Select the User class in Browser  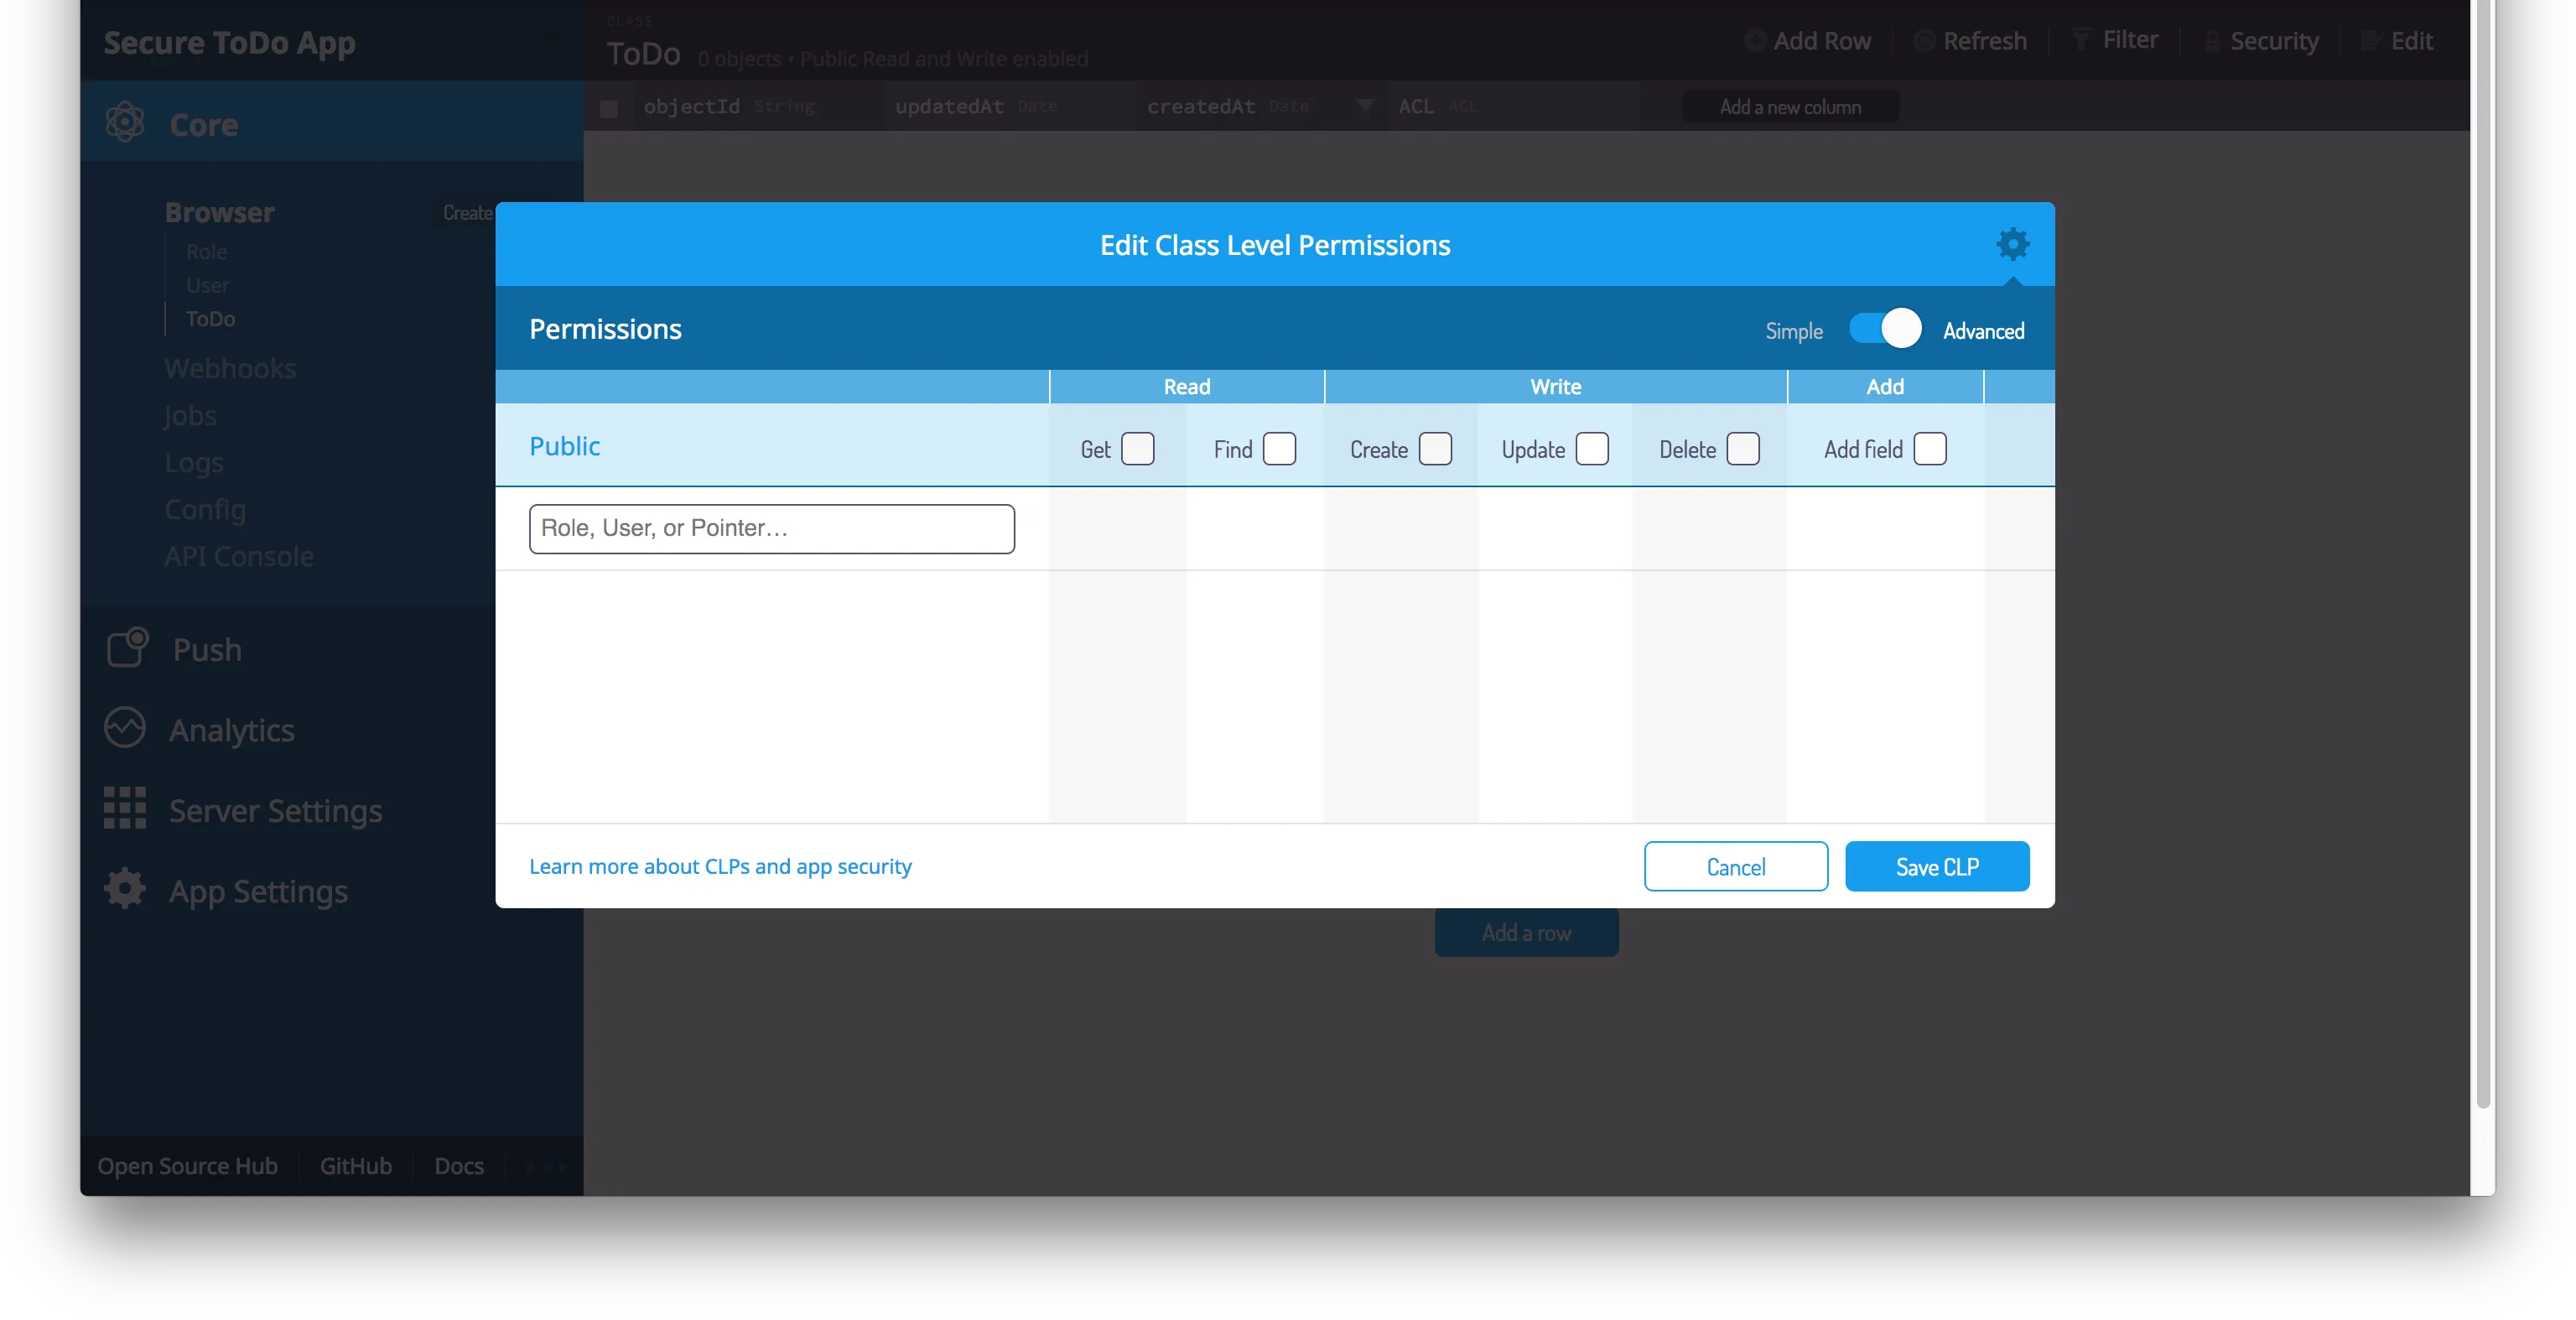(207, 285)
